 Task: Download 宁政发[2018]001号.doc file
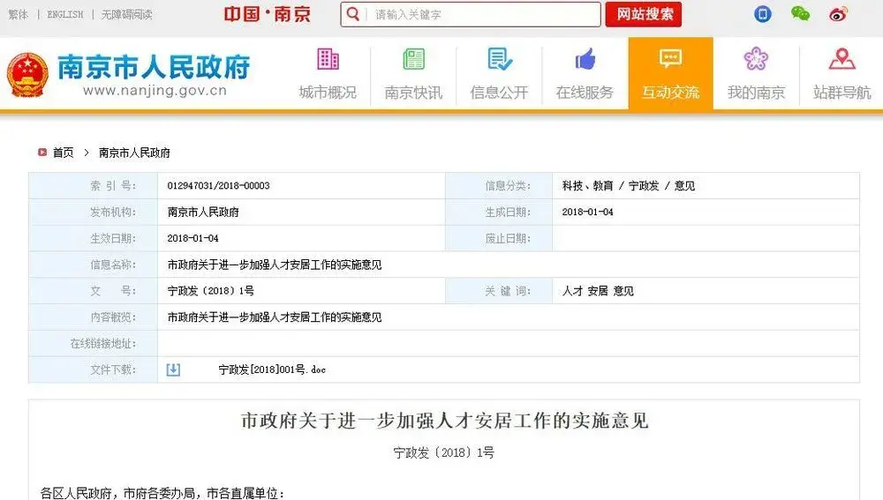click(272, 369)
